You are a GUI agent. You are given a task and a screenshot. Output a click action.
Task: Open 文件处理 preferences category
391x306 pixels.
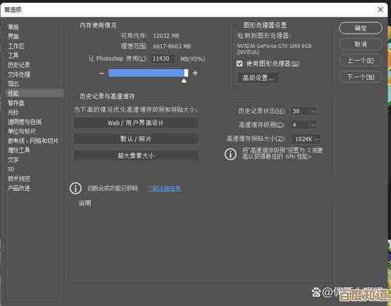click(x=19, y=74)
